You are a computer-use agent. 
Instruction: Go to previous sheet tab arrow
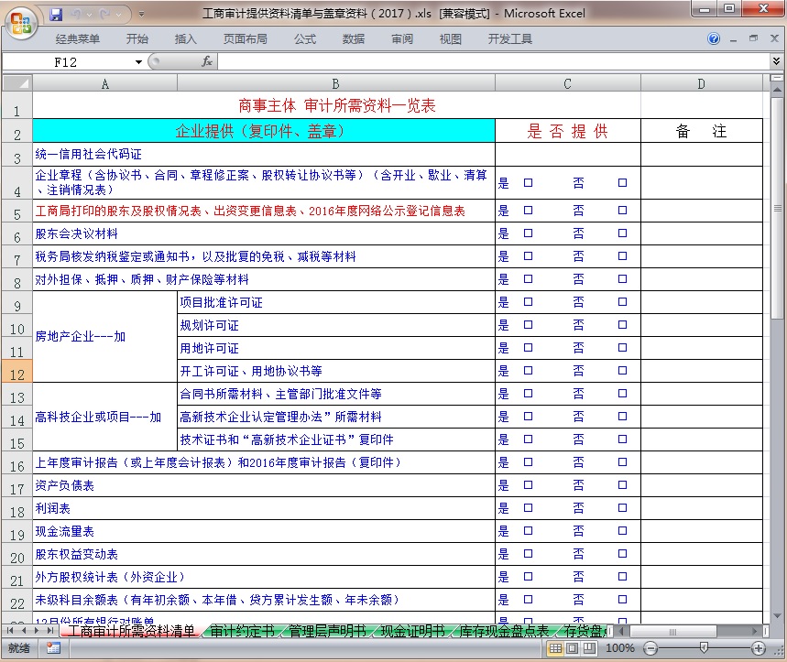23,631
